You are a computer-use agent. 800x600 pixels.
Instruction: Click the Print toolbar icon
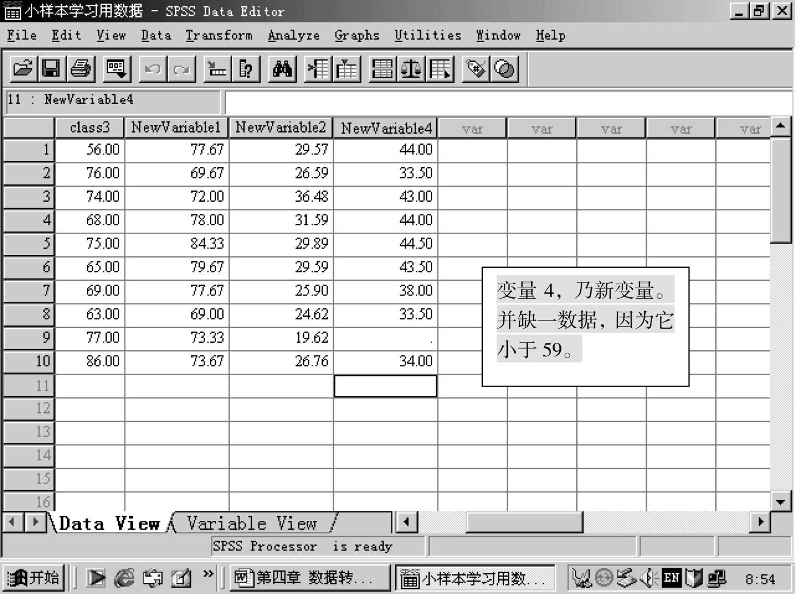point(81,69)
